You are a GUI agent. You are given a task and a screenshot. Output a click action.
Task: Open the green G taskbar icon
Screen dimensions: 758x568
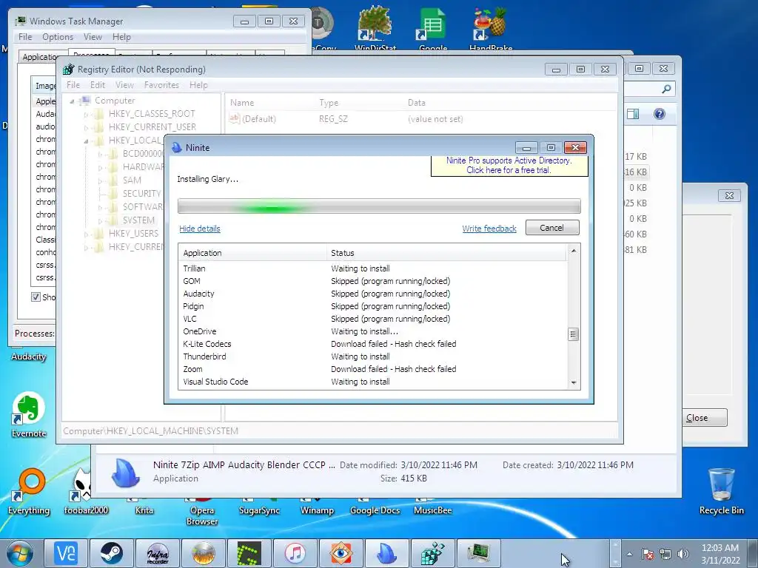tap(249, 553)
